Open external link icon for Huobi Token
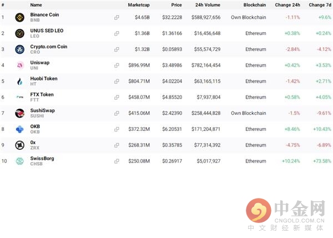This screenshot has width=333, height=238. [x=117, y=82]
